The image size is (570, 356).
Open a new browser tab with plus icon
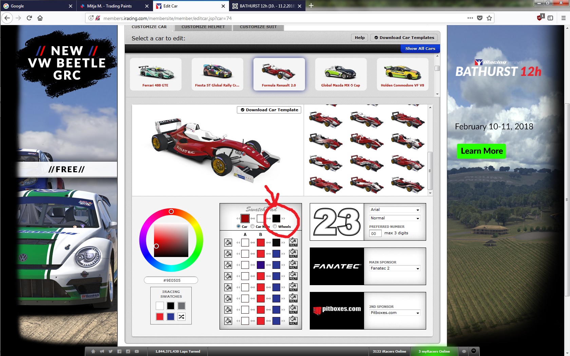point(311,6)
